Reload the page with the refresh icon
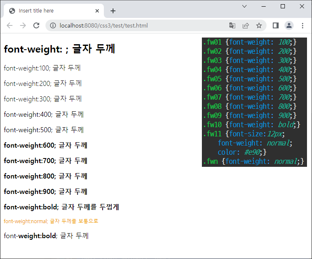The image size is (312, 259). pos(36,25)
